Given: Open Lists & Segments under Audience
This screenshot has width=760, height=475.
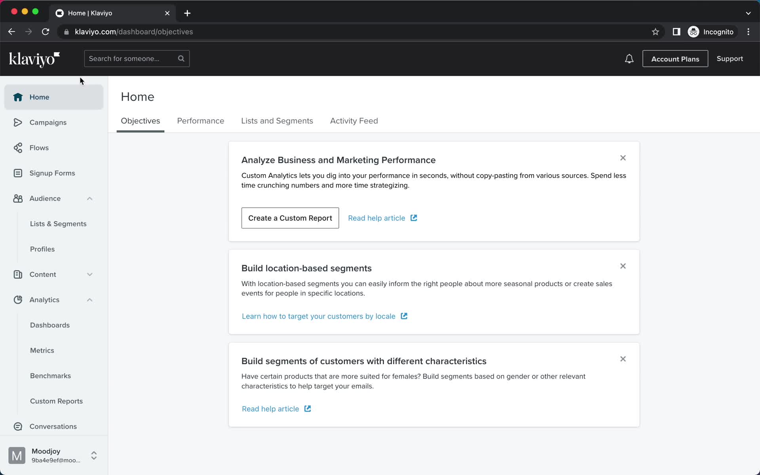Looking at the screenshot, I should (x=58, y=224).
